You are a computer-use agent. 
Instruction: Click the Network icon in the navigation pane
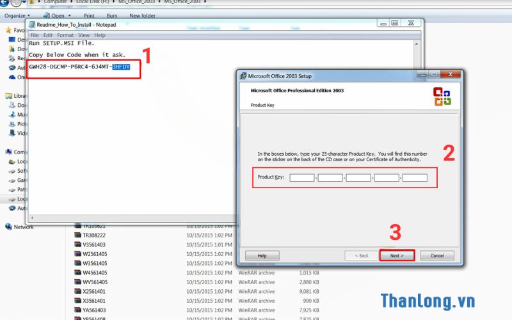tap(9, 227)
